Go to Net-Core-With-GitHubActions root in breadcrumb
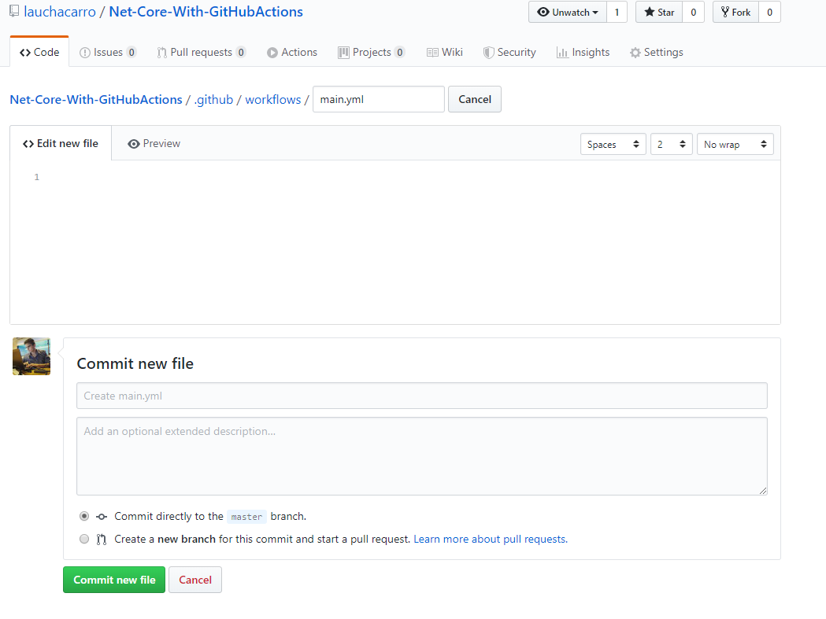Image resolution: width=826 pixels, height=619 pixels. [x=96, y=99]
